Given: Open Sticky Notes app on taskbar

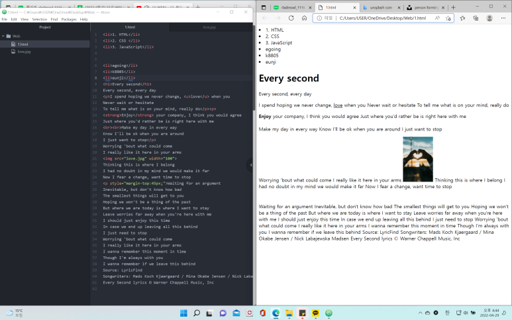Looking at the screenshot, I should pyautogui.click(x=303, y=313).
